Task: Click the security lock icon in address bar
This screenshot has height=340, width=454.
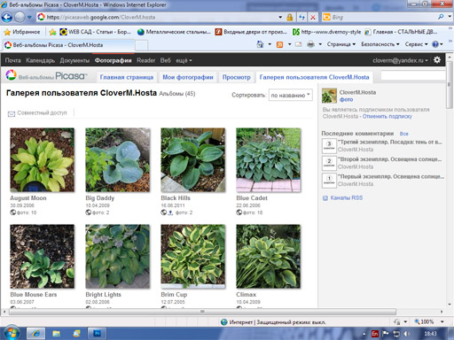Action: pos(290,17)
